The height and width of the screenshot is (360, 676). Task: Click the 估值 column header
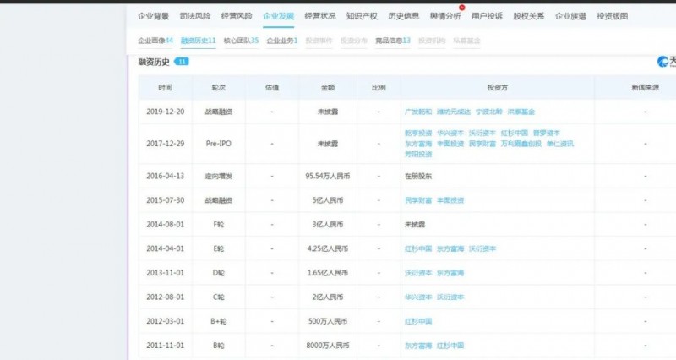pos(272,88)
